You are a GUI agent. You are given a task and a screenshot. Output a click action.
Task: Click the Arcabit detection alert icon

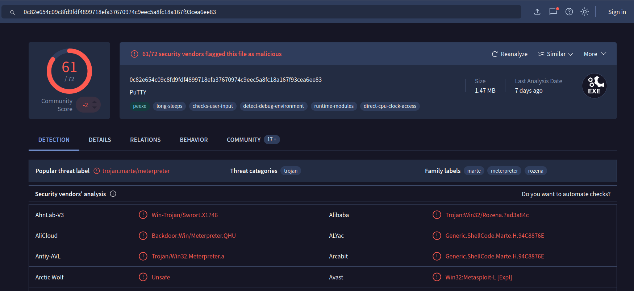tap(437, 256)
